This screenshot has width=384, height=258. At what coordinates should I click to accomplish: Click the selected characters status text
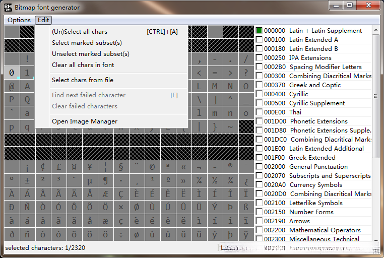45,248
